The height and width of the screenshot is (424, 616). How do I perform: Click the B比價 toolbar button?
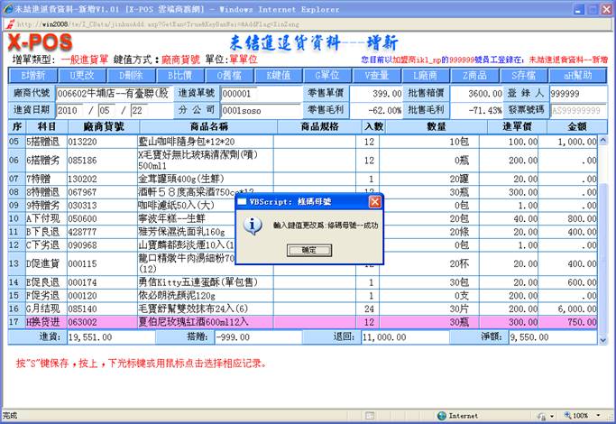[180, 75]
